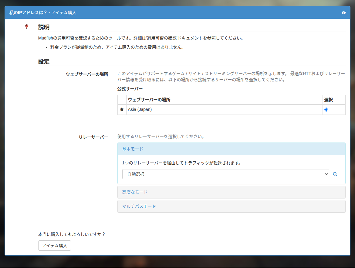Image resolution: width=355 pixels, height=268 pixels.
Task: Click the 私のIPアドレスは? dialog title
Action: (28, 12)
